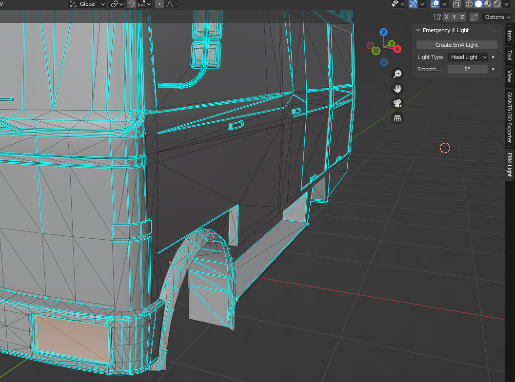Select material preview shading sphere
The image size is (515, 382).
pyautogui.click(x=488, y=4)
